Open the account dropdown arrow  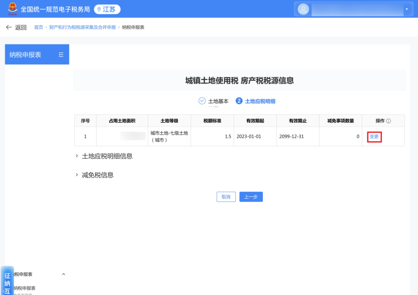click(x=407, y=9)
